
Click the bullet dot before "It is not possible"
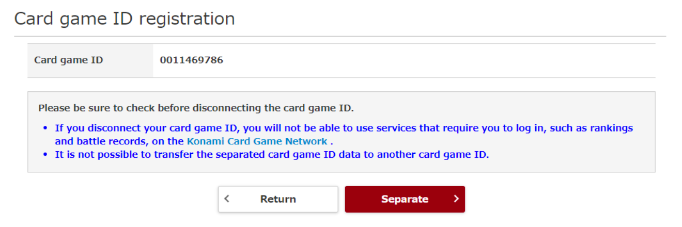[45, 155]
